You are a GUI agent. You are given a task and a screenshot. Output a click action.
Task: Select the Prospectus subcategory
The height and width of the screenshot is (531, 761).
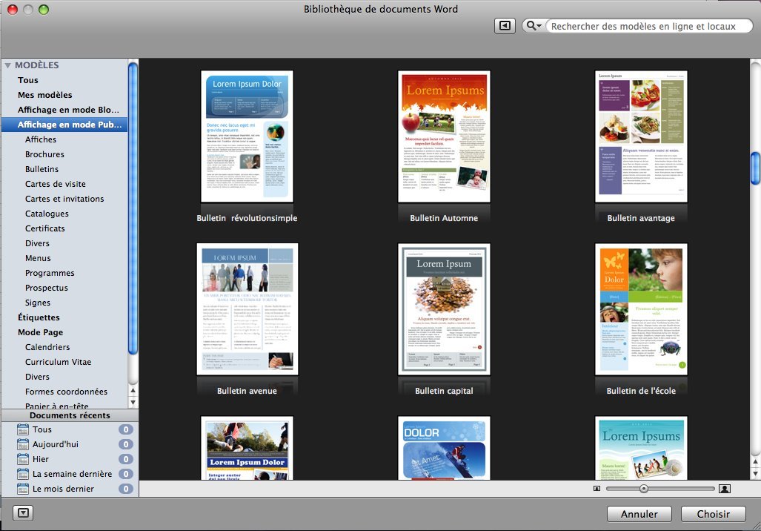click(47, 288)
